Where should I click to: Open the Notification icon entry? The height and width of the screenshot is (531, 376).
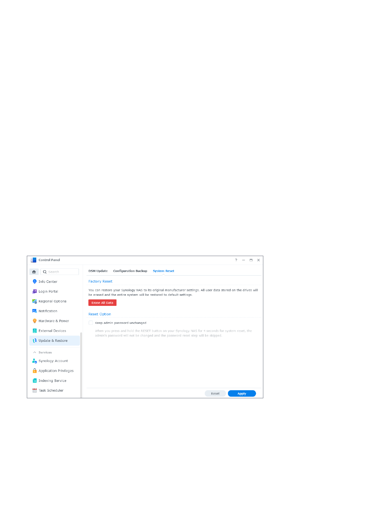click(x=35, y=311)
